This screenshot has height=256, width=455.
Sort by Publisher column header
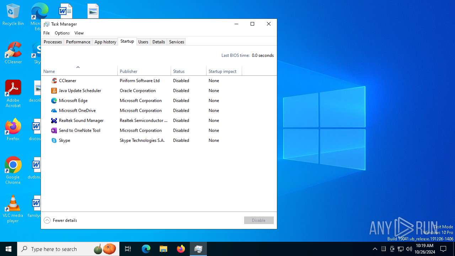144,71
